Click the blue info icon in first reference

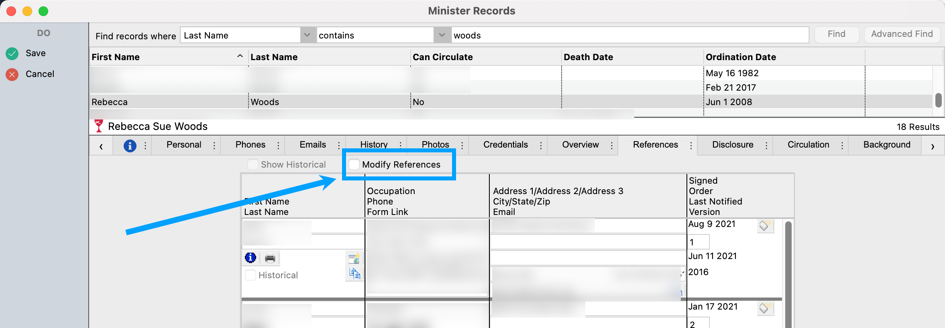click(251, 258)
